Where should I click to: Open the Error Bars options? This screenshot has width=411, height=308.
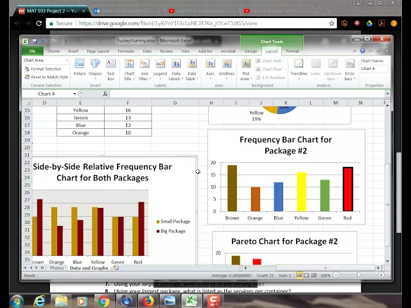click(349, 69)
